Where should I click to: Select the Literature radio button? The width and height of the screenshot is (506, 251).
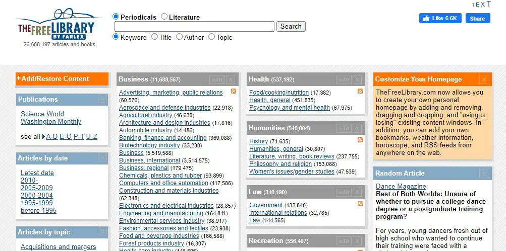[164, 17]
